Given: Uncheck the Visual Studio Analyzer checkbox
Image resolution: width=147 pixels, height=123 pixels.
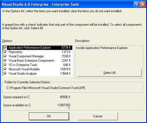Looking at the screenshot, I should point(5,74).
